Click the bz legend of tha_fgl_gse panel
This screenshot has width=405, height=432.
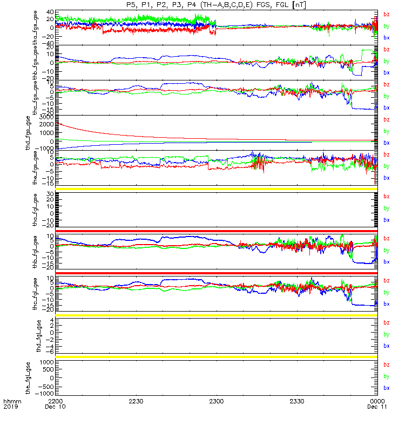coord(387,197)
